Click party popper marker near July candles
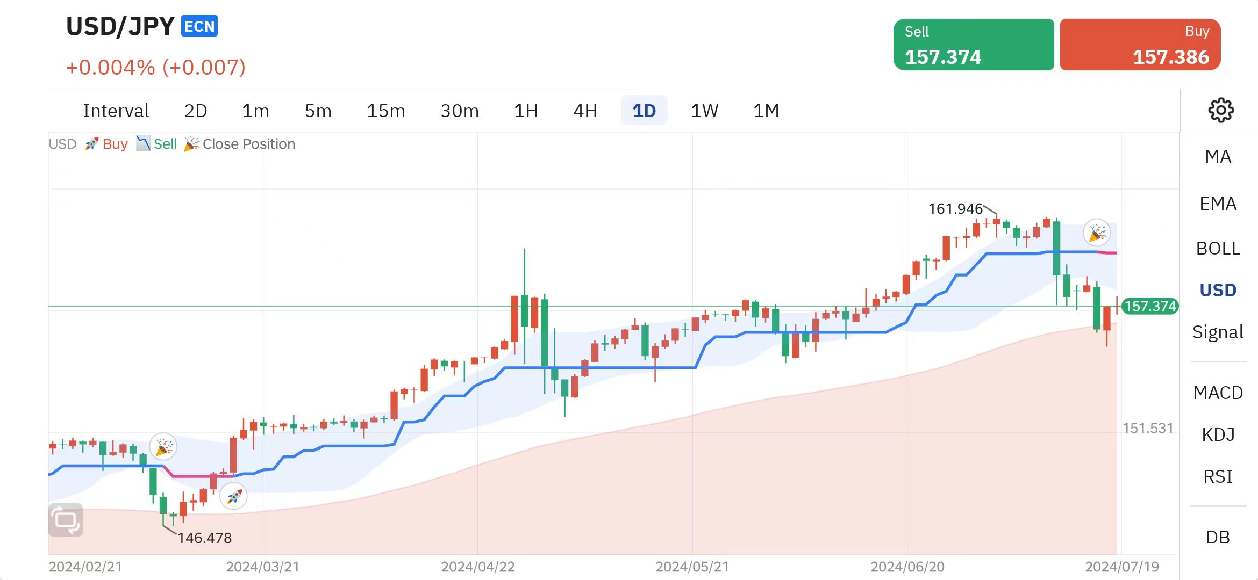 [1097, 233]
